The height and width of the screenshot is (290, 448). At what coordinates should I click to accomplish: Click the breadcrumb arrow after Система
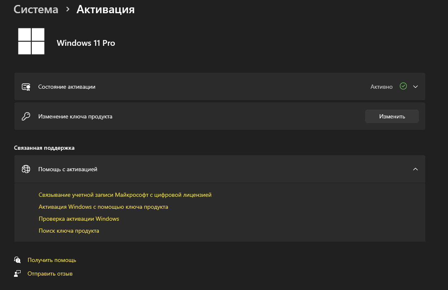pos(68,9)
